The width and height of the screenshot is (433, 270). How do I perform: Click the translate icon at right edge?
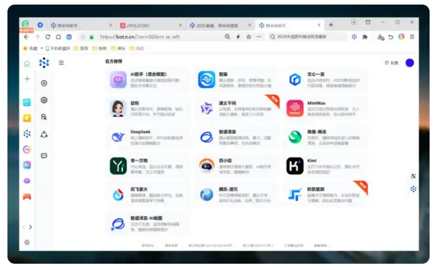click(x=413, y=176)
